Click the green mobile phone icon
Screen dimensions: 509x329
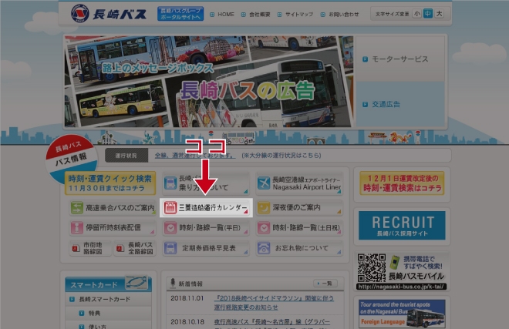394,262
